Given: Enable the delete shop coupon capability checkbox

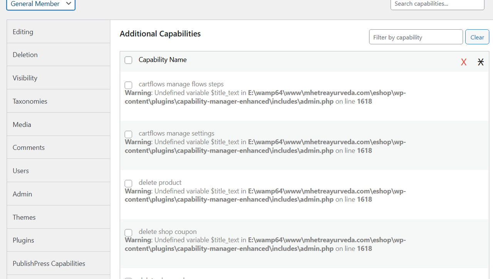Looking at the screenshot, I should coord(128,232).
